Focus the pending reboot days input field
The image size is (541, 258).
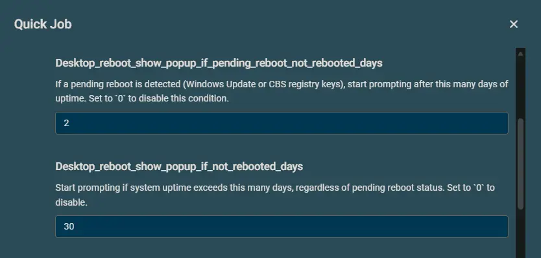(282, 123)
